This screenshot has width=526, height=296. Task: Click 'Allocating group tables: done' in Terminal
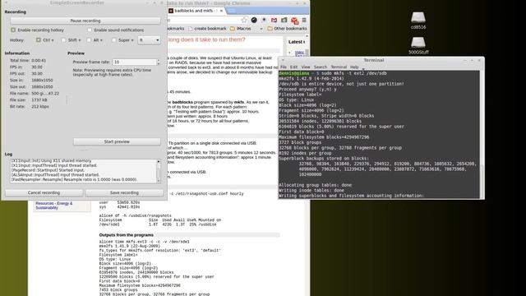pyautogui.click(x=315, y=185)
